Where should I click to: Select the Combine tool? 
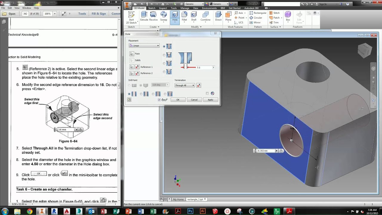coord(205,16)
